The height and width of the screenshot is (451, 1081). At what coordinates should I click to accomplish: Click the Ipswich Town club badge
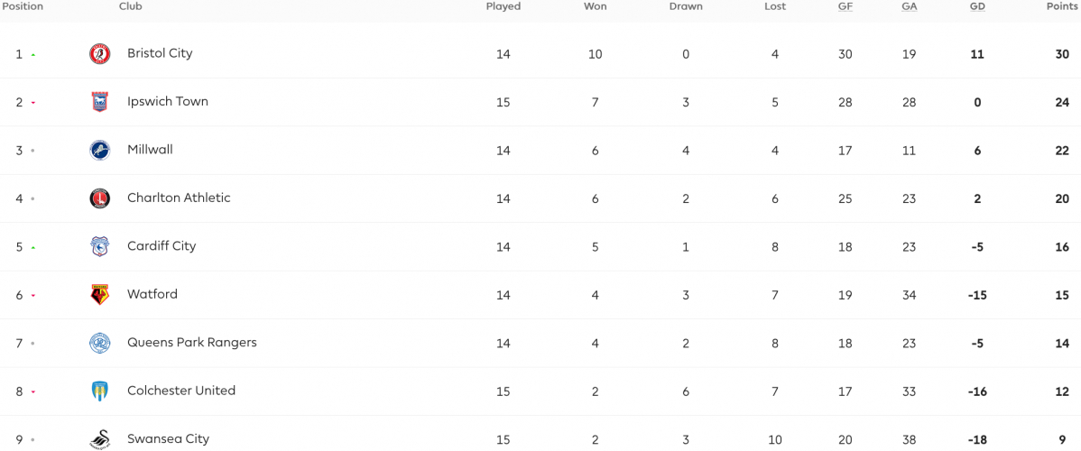[100, 102]
